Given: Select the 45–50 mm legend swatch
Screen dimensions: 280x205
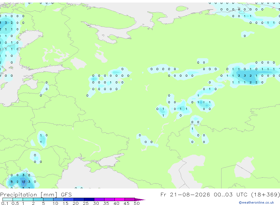Looking at the screenshot, I should [x=130, y=199].
